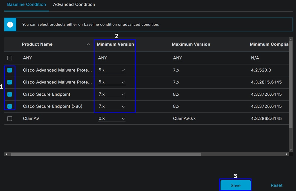Viewport: 296px width, 191px height.
Task: Click the Maximum Version column header
Action: [191, 44]
